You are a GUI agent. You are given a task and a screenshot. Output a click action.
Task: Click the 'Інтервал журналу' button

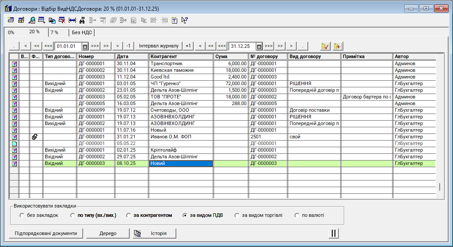[159, 46]
